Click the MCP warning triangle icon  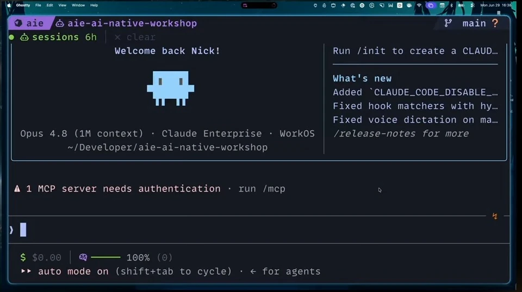pyautogui.click(x=17, y=189)
